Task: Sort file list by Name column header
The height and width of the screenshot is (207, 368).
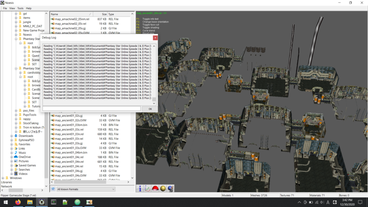Action: coord(71,14)
